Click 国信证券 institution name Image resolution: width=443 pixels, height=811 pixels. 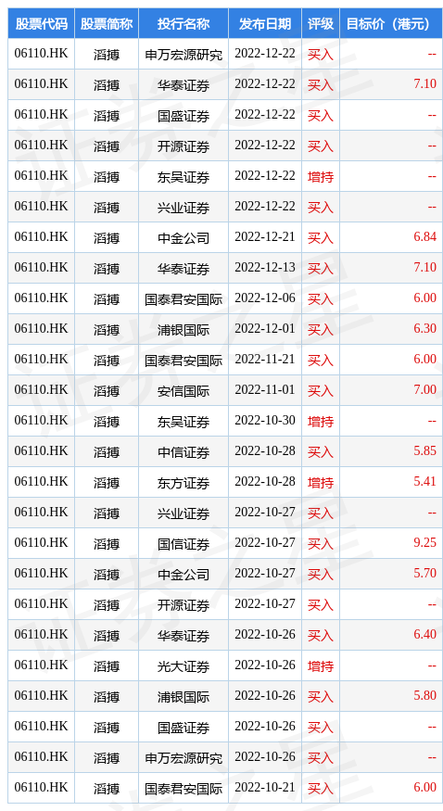(x=184, y=543)
